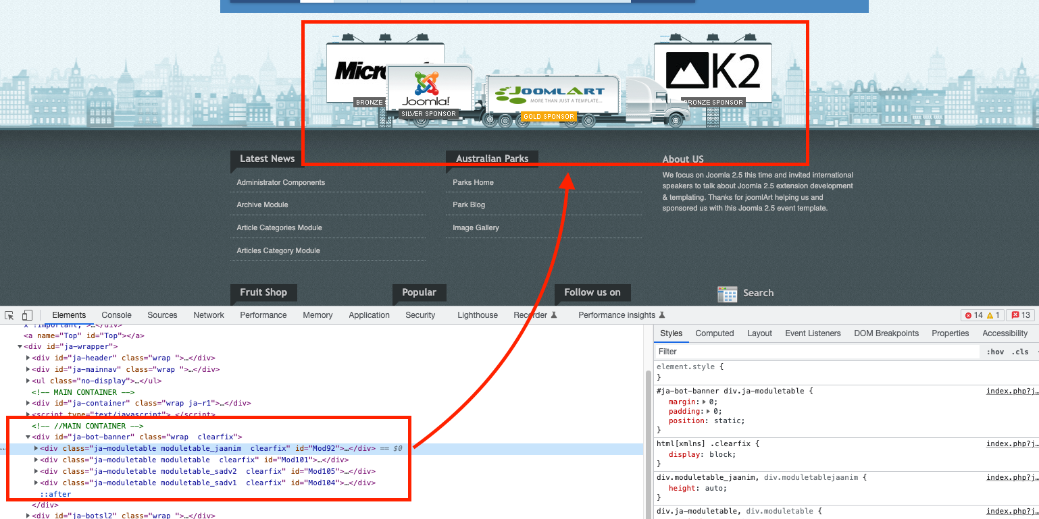Click the Search calendar icon in footer

727,294
